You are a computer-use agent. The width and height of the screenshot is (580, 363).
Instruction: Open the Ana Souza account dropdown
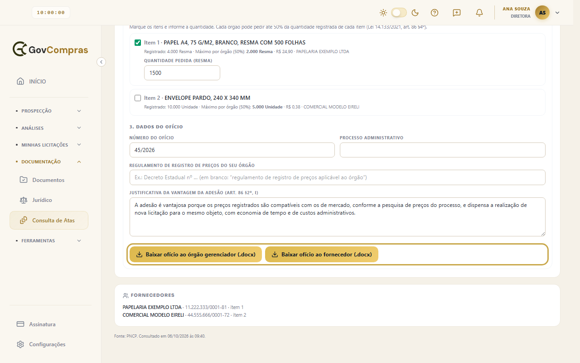point(557,13)
